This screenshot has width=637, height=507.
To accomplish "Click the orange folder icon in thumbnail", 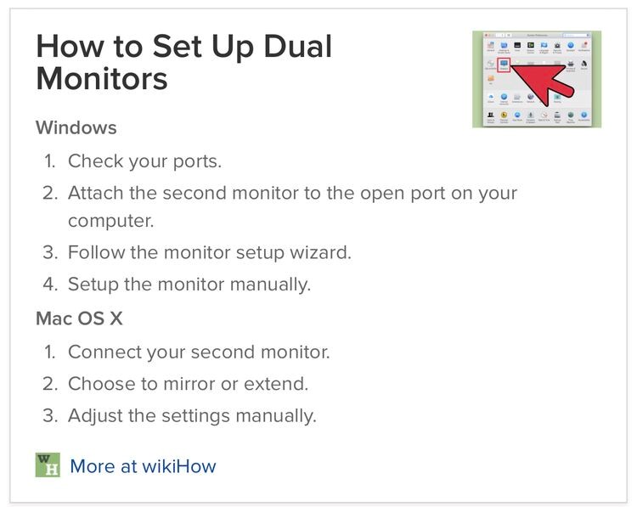I will (x=491, y=78).
